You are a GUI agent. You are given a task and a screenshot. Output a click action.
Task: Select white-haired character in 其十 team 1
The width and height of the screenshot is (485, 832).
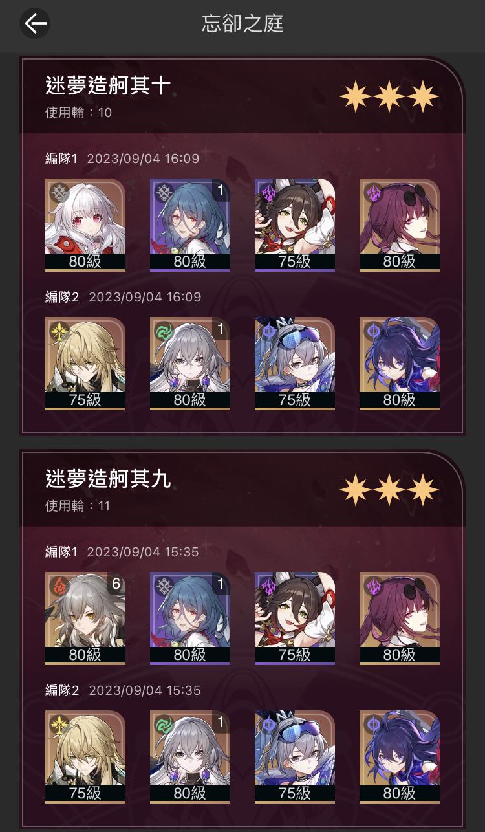tap(85, 225)
